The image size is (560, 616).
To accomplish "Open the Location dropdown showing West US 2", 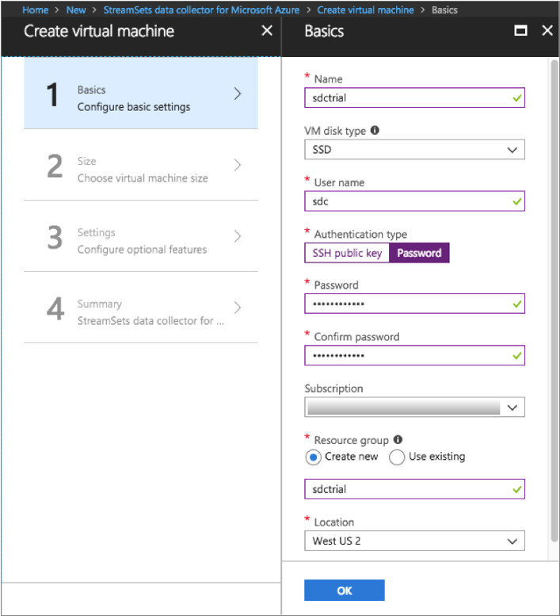I will click(x=414, y=541).
